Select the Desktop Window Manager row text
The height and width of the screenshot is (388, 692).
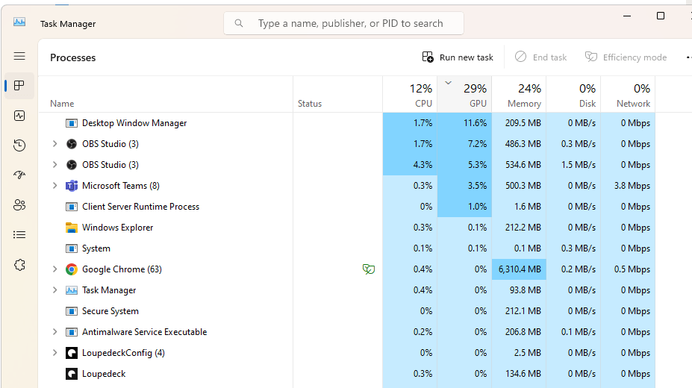tap(134, 123)
